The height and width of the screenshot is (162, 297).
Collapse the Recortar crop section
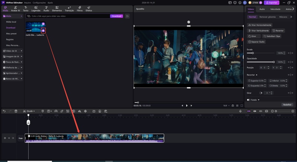tap(257, 75)
